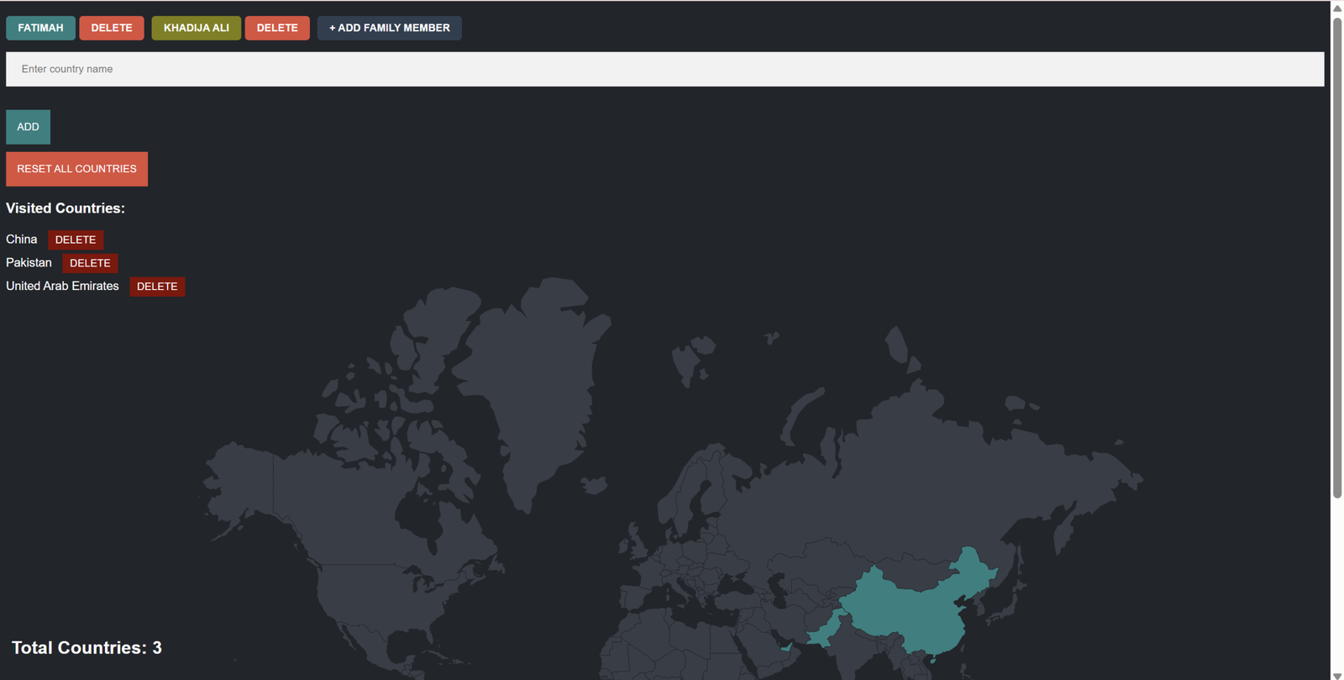Click the Total Countries: 3 label
Image resolution: width=1344 pixels, height=680 pixels.
87,648
